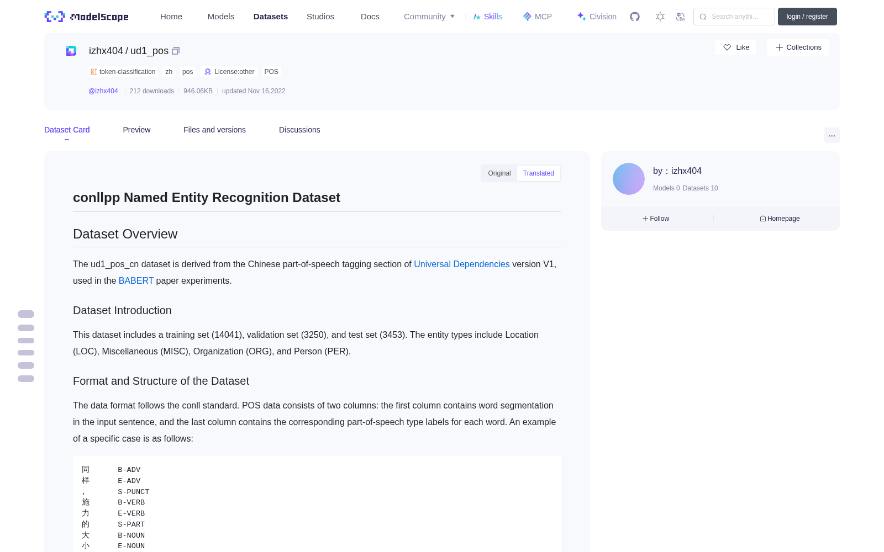Open the Skills navigation item
Viewport: 884px width, 552px height.
(487, 17)
